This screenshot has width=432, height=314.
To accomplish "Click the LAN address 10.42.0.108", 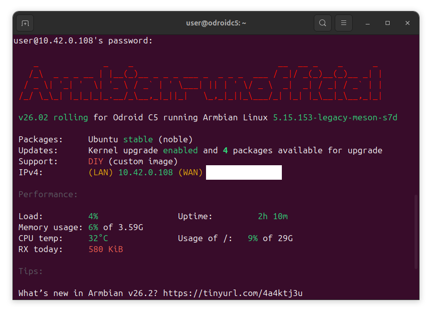I will point(145,172).
